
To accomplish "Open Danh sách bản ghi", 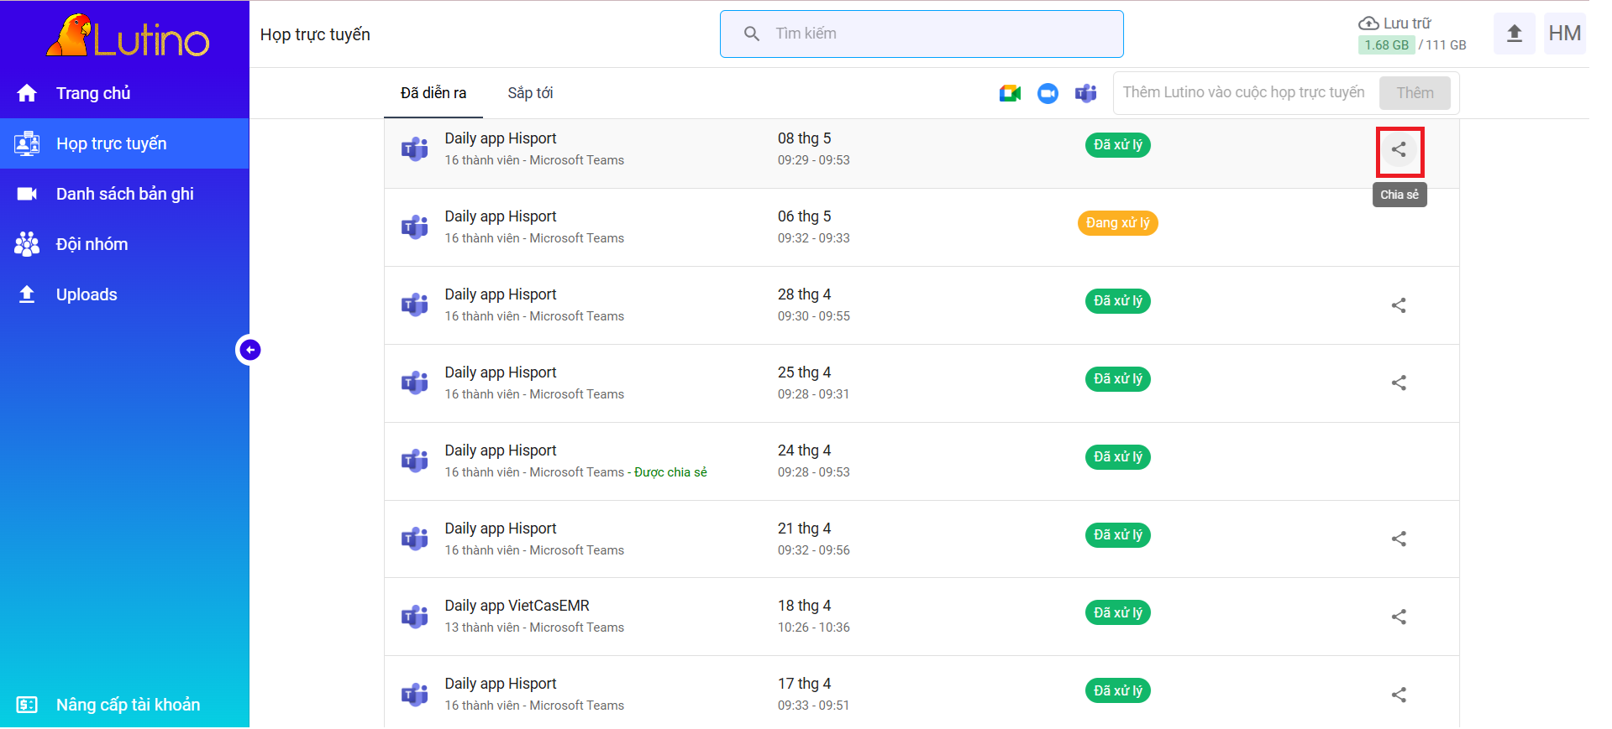I will [124, 194].
